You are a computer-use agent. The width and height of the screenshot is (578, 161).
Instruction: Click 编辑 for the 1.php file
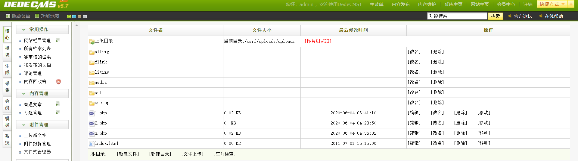(x=414, y=113)
